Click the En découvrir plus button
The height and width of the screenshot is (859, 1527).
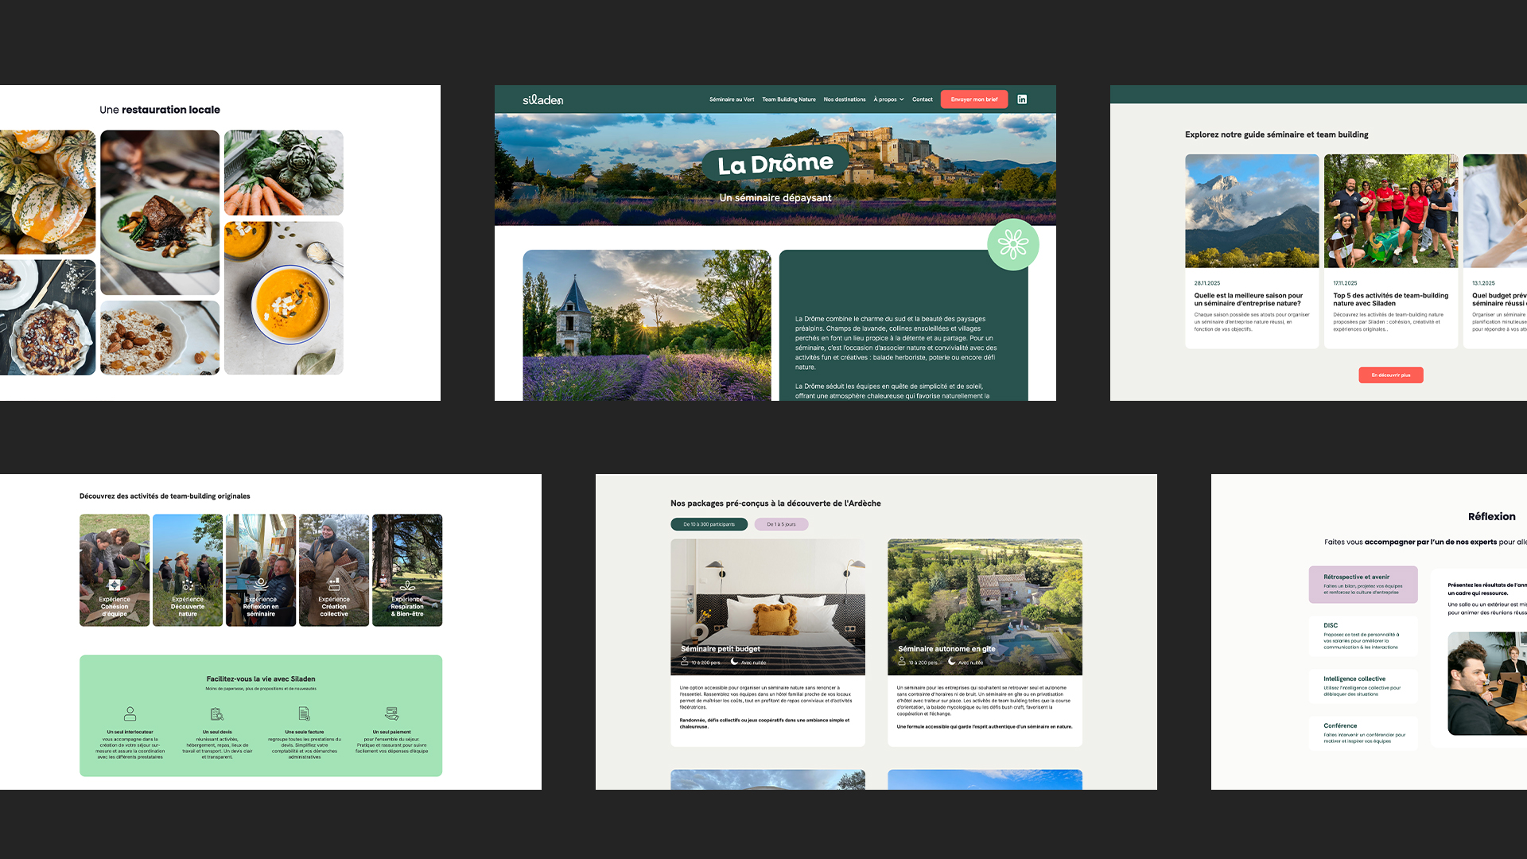(x=1390, y=375)
